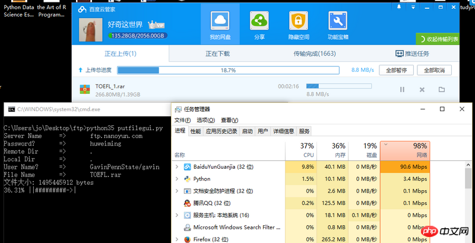Collapse transfer list via 收起传输列表

point(438,39)
